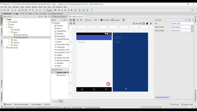The image size is (197, 111).
Task: Show only Design surface view
Action: (71, 20)
